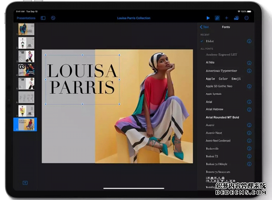Tap the battery status indicator
This screenshot has height=200, width=272.
(249, 11)
